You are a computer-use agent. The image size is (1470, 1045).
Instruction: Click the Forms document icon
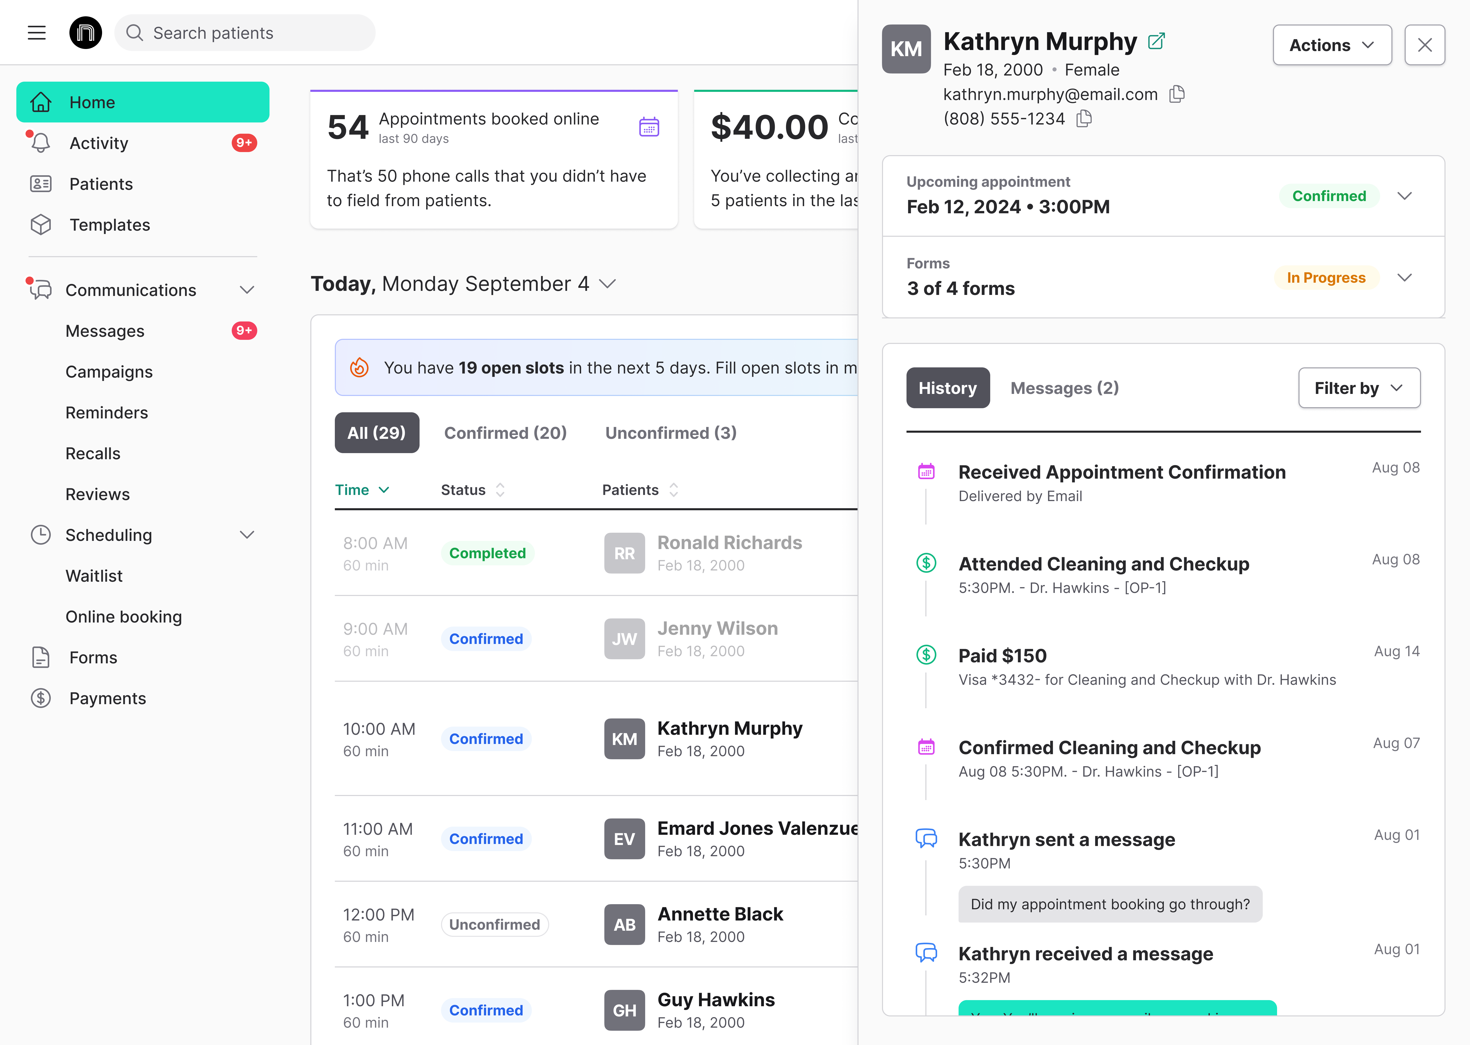(x=41, y=658)
